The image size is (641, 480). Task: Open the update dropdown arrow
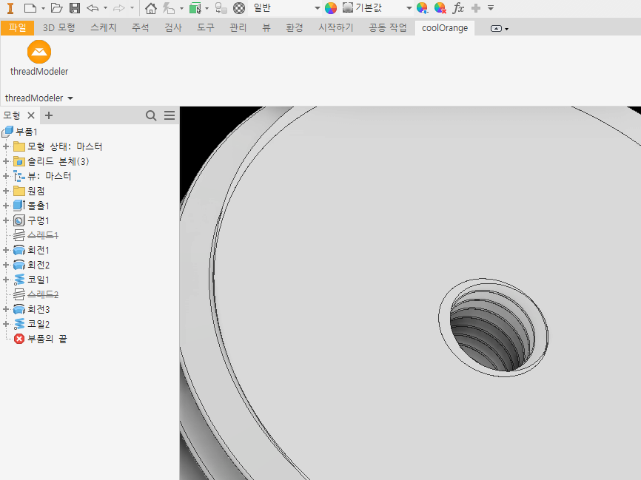[181, 8]
